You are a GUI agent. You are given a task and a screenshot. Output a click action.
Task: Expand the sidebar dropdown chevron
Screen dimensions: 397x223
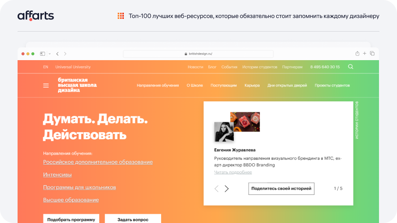click(50, 54)
